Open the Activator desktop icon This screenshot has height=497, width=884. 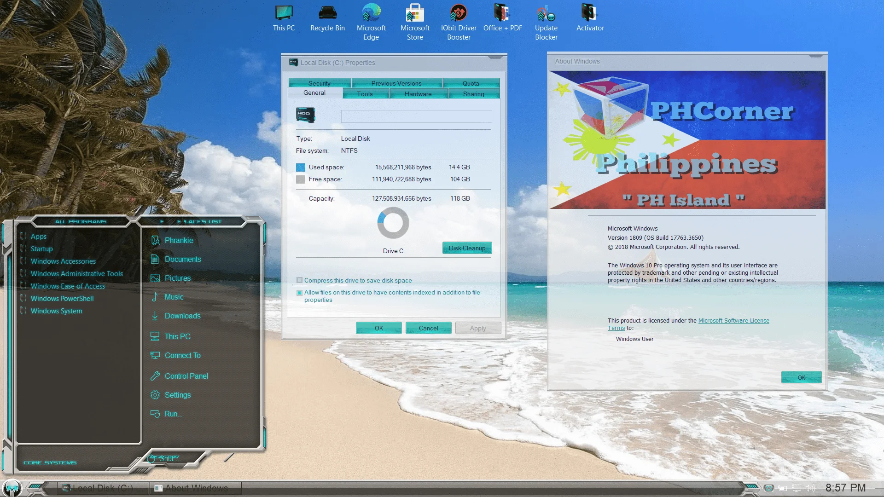(x=590, y=18)
